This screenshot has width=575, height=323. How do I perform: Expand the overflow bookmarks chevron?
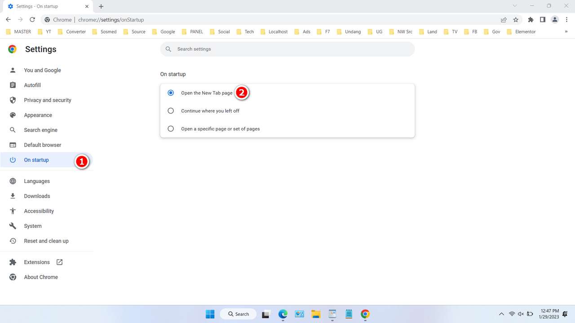tap(566, 31)
